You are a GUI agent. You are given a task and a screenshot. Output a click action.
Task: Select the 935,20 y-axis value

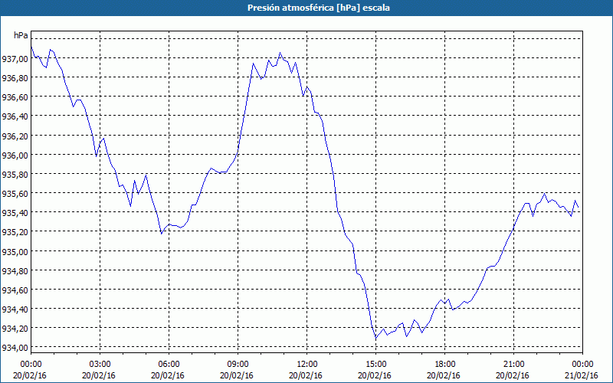pos(15,232)
